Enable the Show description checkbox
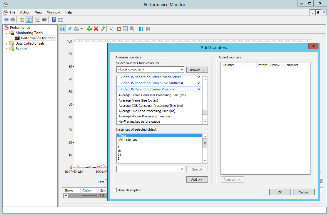 click(115, 190)
